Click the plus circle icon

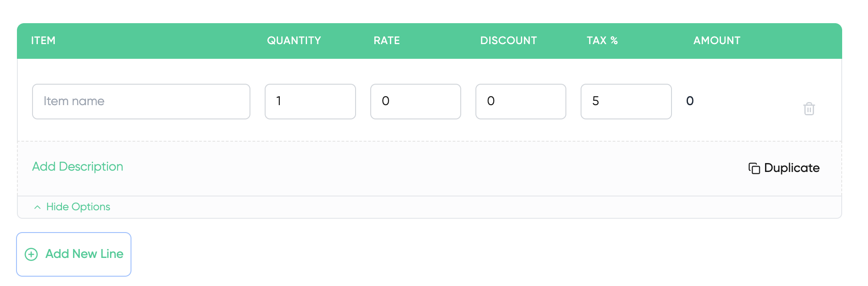click(x=31, y=254)
